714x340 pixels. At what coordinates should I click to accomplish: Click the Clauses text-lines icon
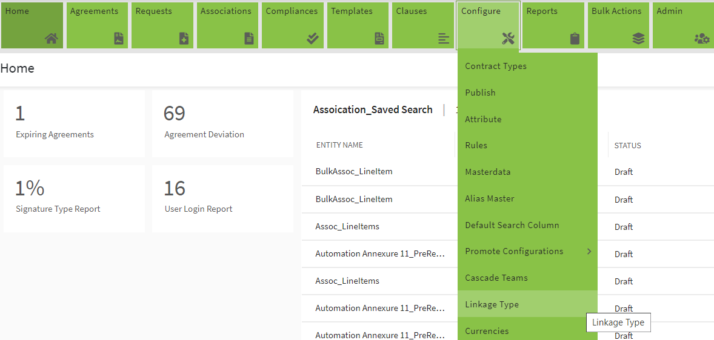pos(444,39)
